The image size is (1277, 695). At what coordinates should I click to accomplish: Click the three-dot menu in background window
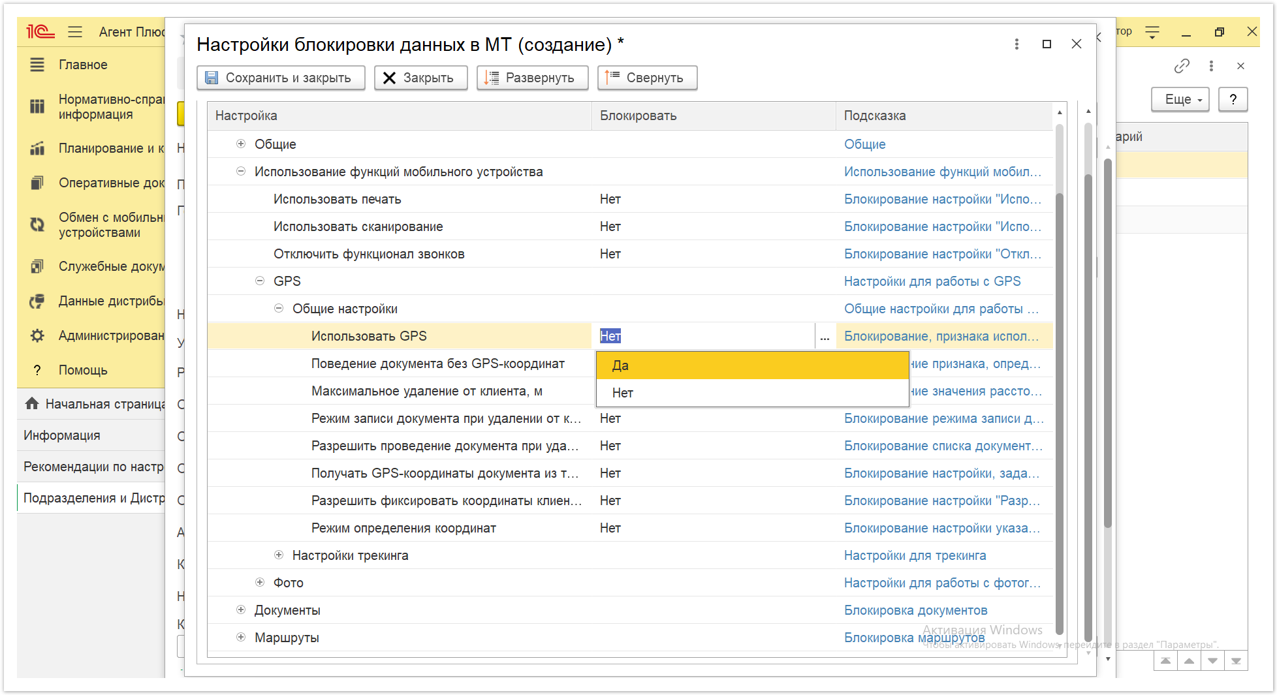(1211, 66)
